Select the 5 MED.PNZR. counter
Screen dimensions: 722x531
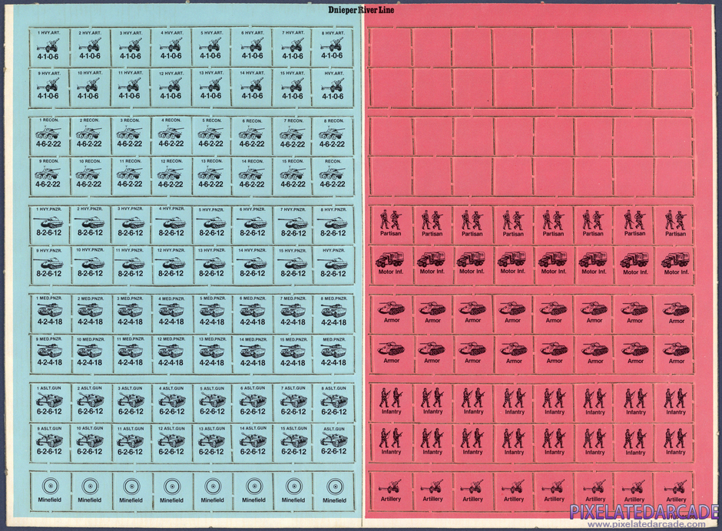(x=211, y=313)
